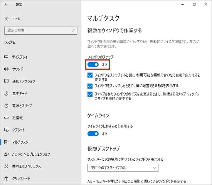Image resolution: width=212 pixels, height=185 pixels.
Task: Open 通知とアクション page
Action: coord(24,81)
